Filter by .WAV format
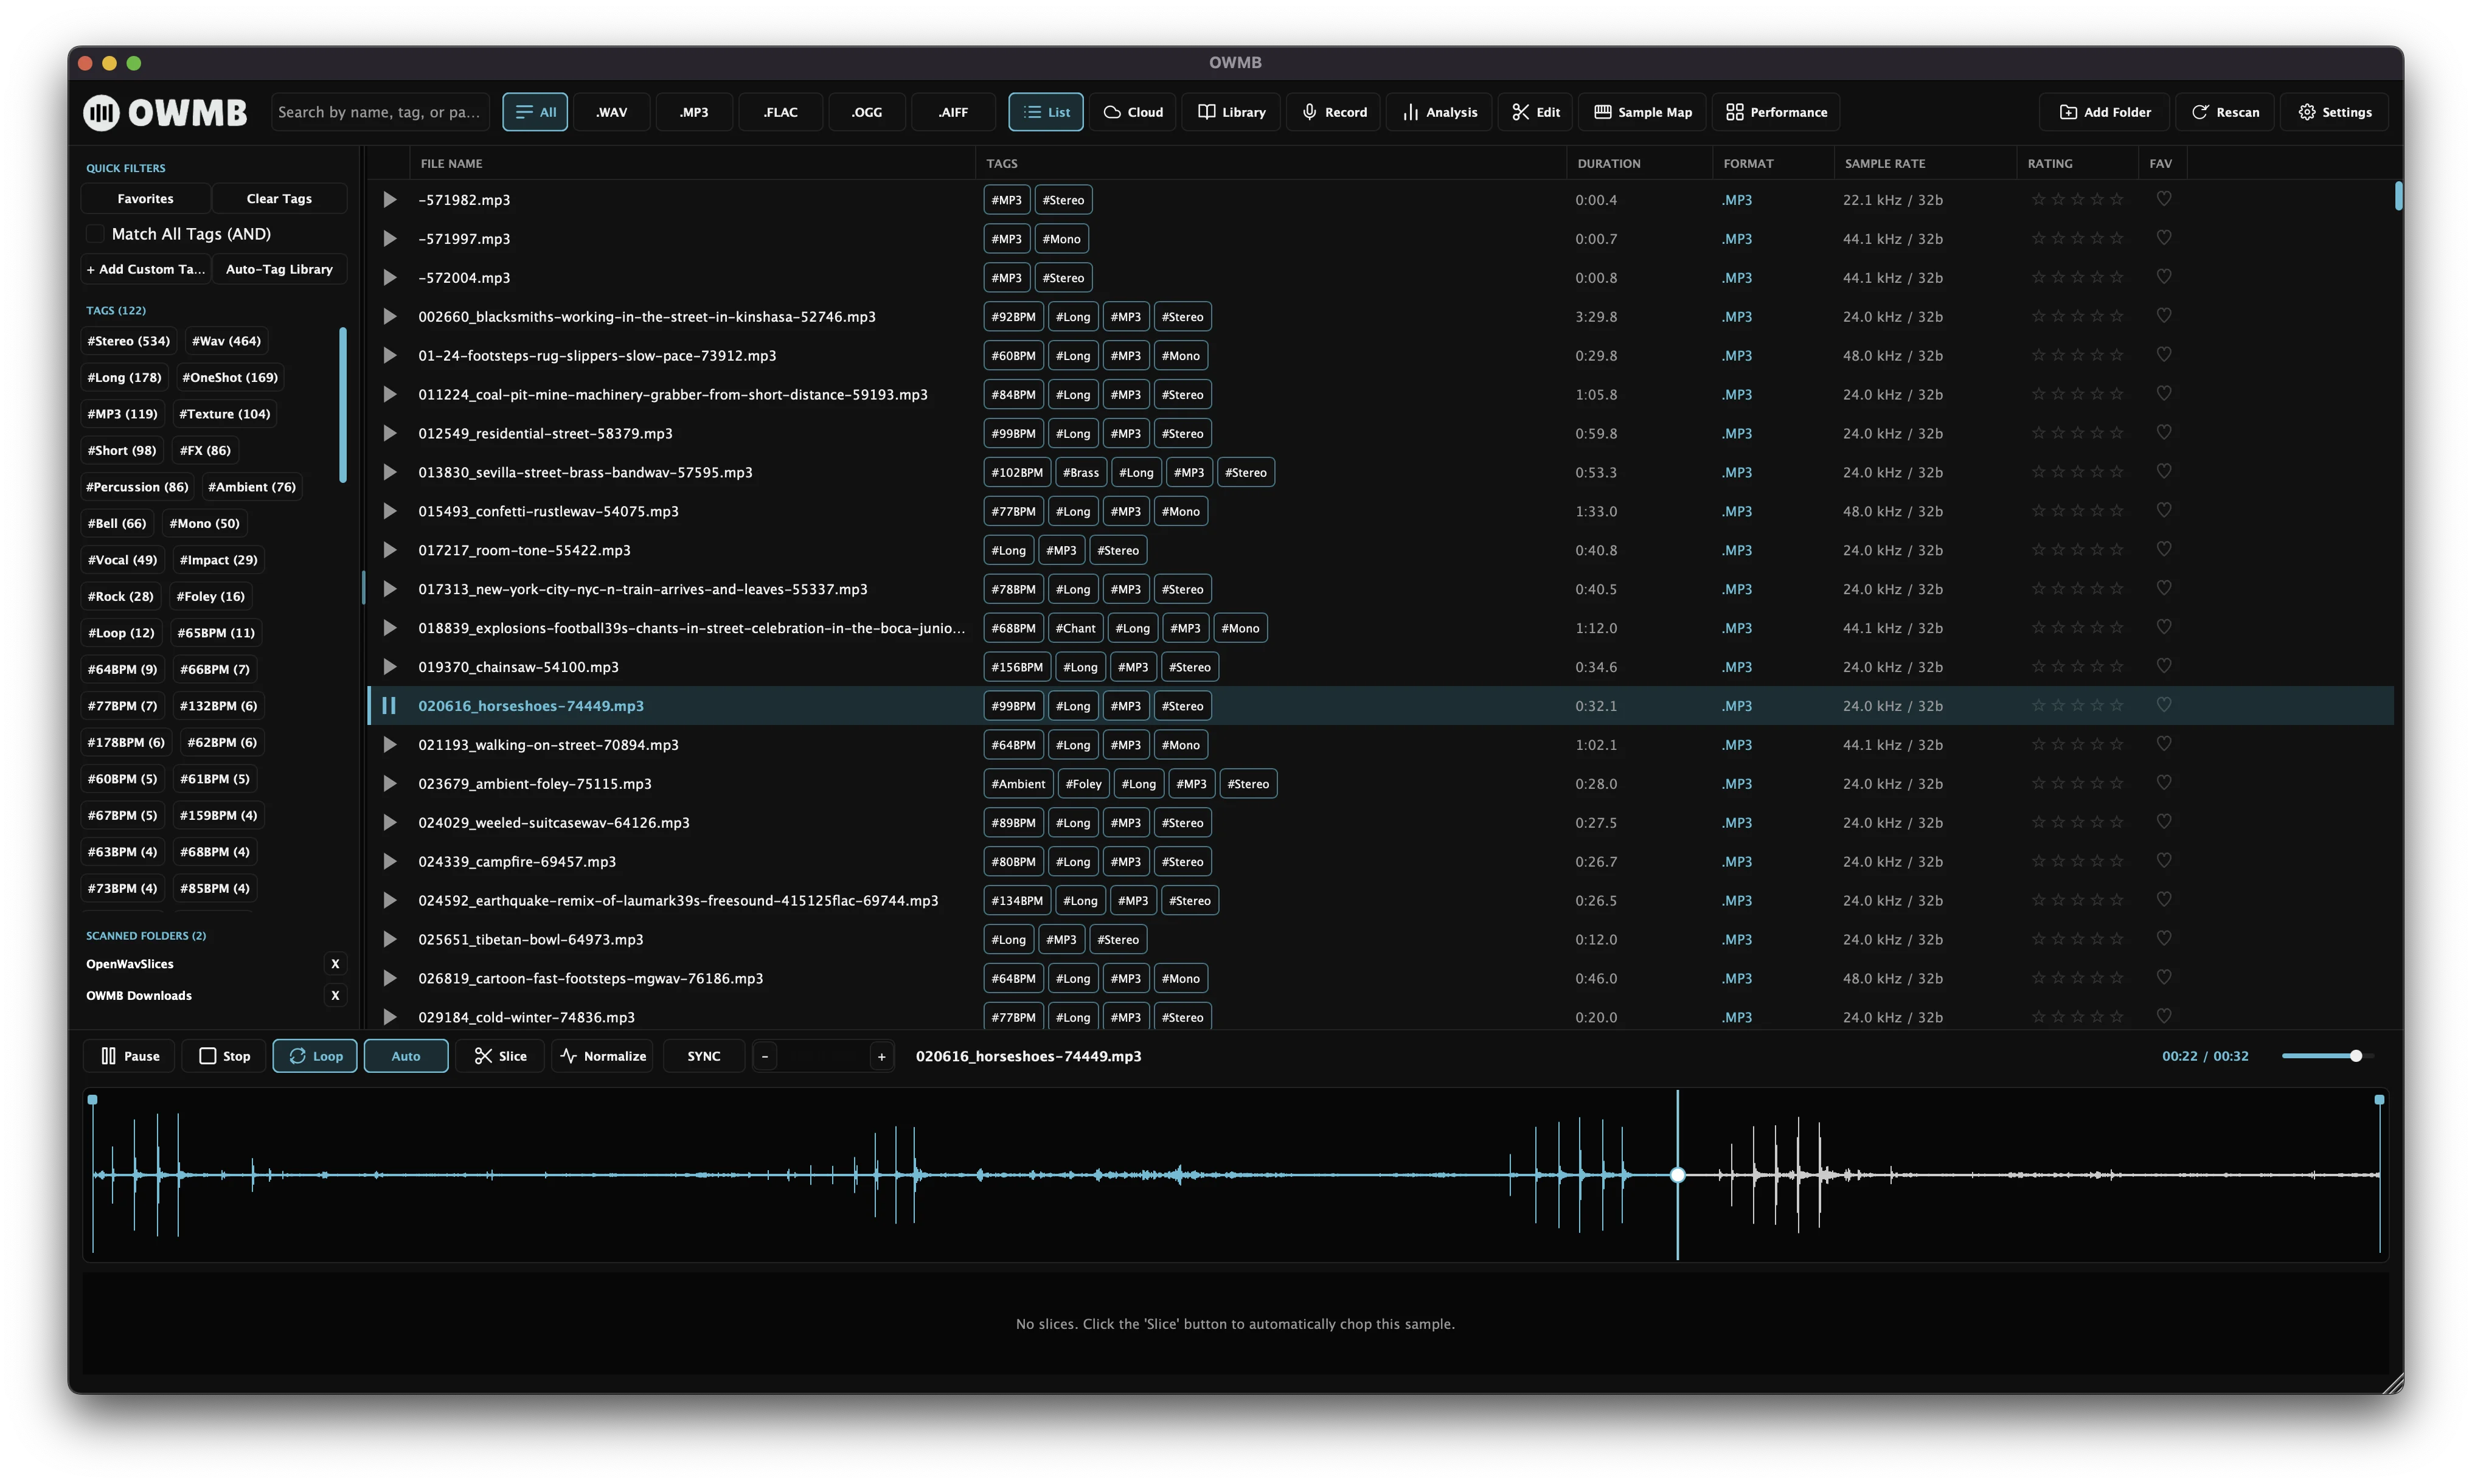The height and width of the screenshot is (1484, 2472). tap(612, 112)
